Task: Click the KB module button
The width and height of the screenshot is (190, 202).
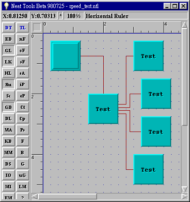Action: pos(8,141)
